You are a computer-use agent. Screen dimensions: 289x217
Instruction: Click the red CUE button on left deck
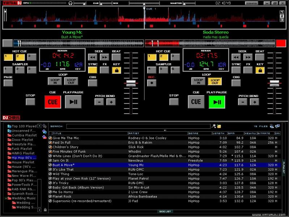(53, 102)
